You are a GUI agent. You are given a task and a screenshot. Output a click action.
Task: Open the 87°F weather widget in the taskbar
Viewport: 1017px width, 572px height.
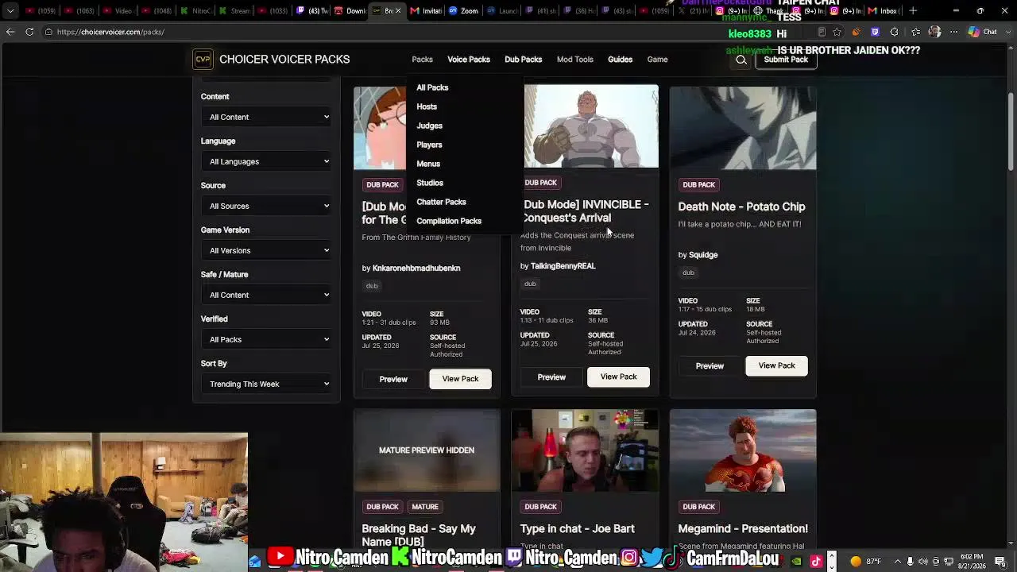pyautogui.click(x=864, y=562)
